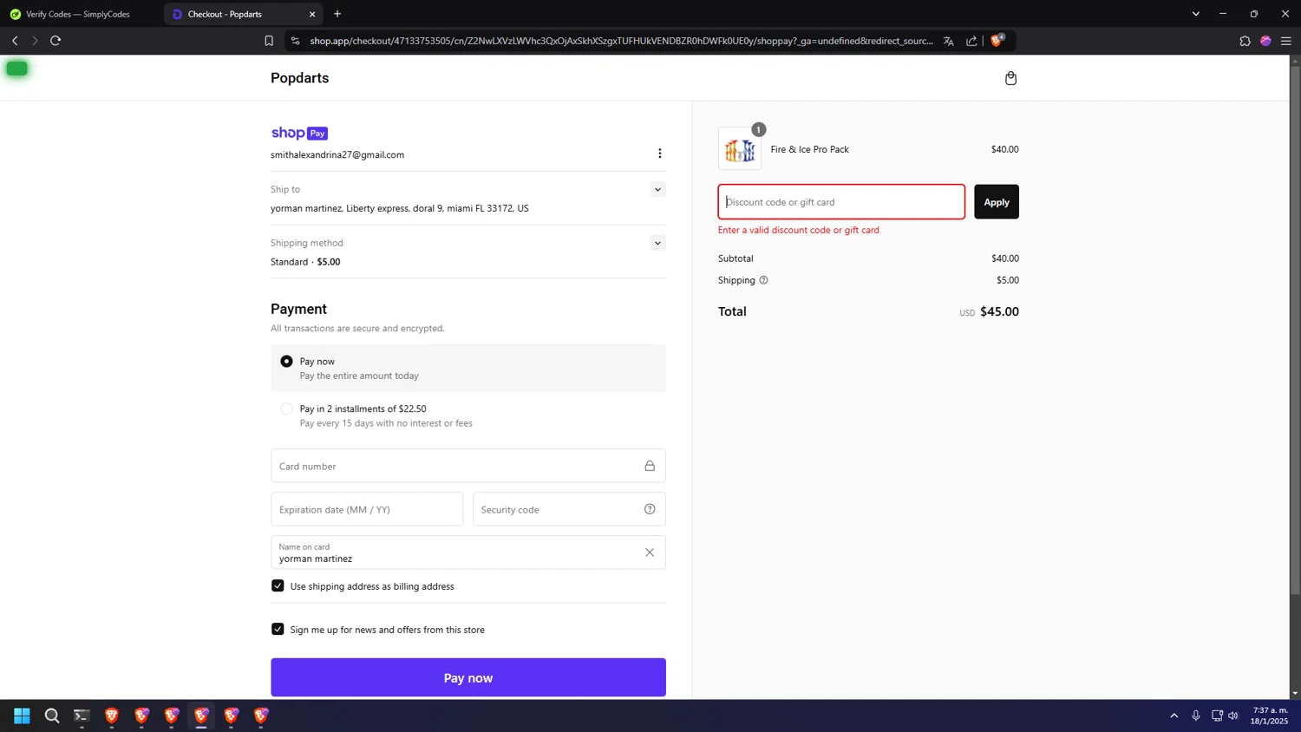View site information in address bar
The height and width of the screenshot is (732, 1301).
296,41
